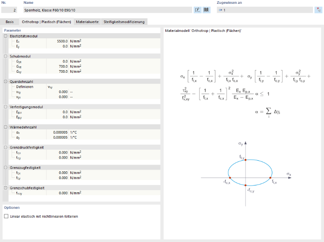Collapse the Grenzzugfestigkeit group
324x242 pixels.
[x=6, y=168]
